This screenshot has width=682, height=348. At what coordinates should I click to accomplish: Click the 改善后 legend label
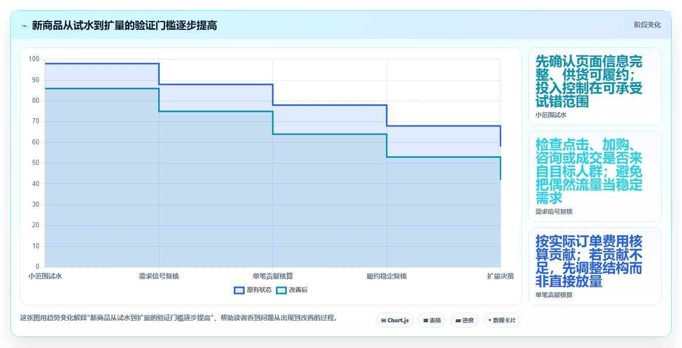(x=298, y=290)
